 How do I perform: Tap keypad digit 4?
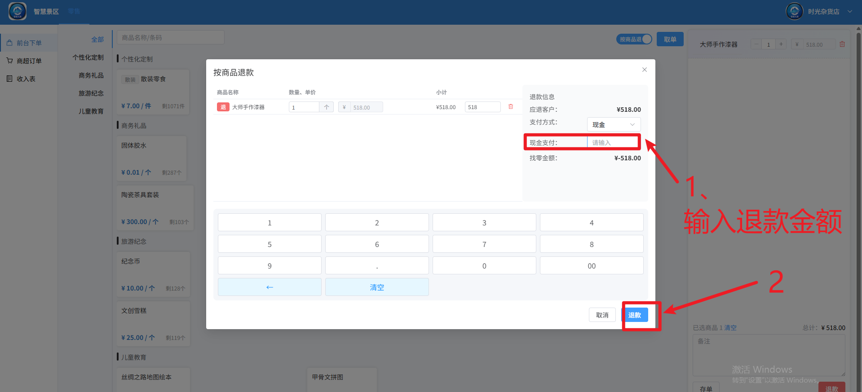[592, 222]
